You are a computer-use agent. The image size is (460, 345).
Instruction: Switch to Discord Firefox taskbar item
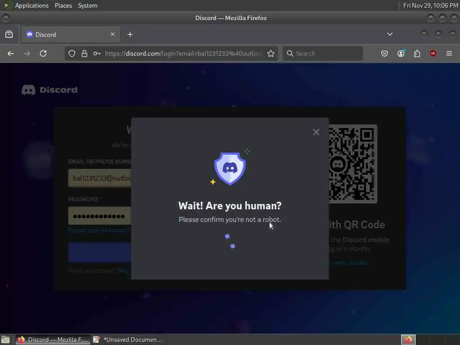(x=53, y=340)
